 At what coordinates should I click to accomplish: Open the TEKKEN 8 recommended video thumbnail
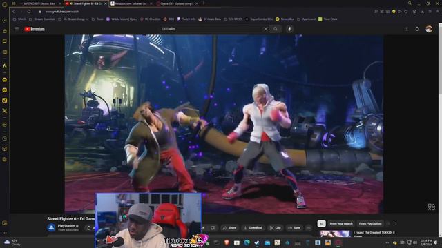coord(335,234)
